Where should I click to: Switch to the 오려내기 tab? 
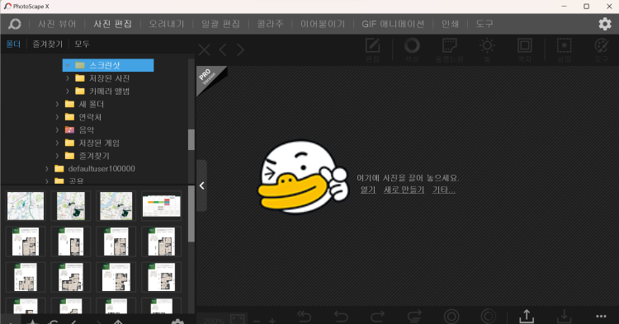166,24
